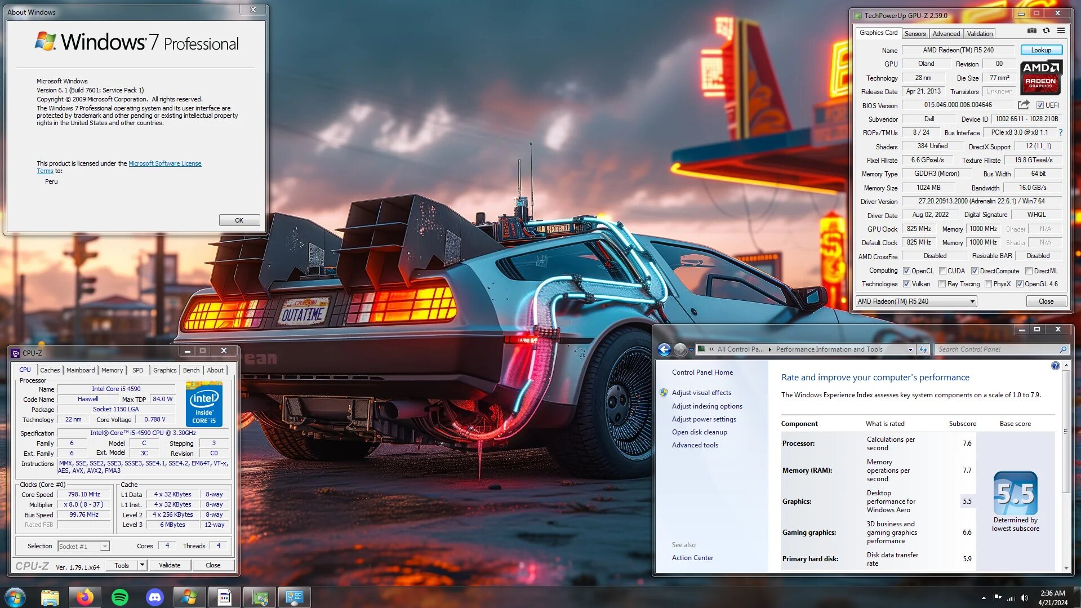Toggle the UEFI checkbox in GPU-Z
Viewport: 1081px width, 608px height.
[1040, 105]
